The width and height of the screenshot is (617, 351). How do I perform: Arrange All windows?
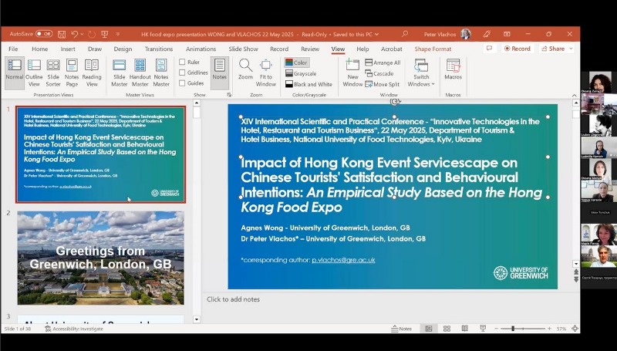383,62
